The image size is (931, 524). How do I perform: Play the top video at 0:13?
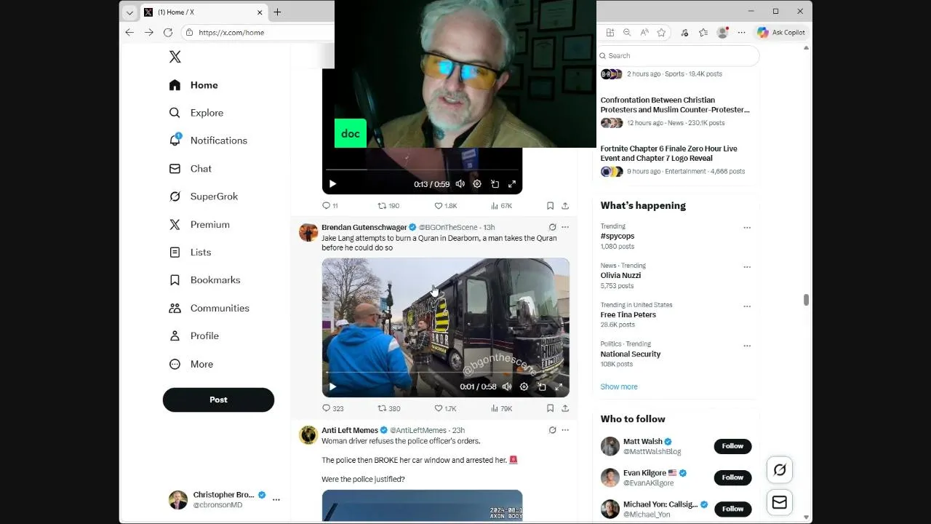click(x=332, y=184)
